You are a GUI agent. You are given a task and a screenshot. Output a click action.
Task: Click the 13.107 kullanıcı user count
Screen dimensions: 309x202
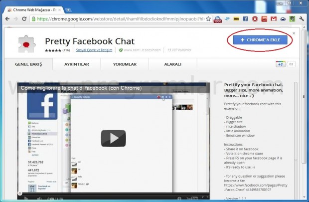[179, 50]
